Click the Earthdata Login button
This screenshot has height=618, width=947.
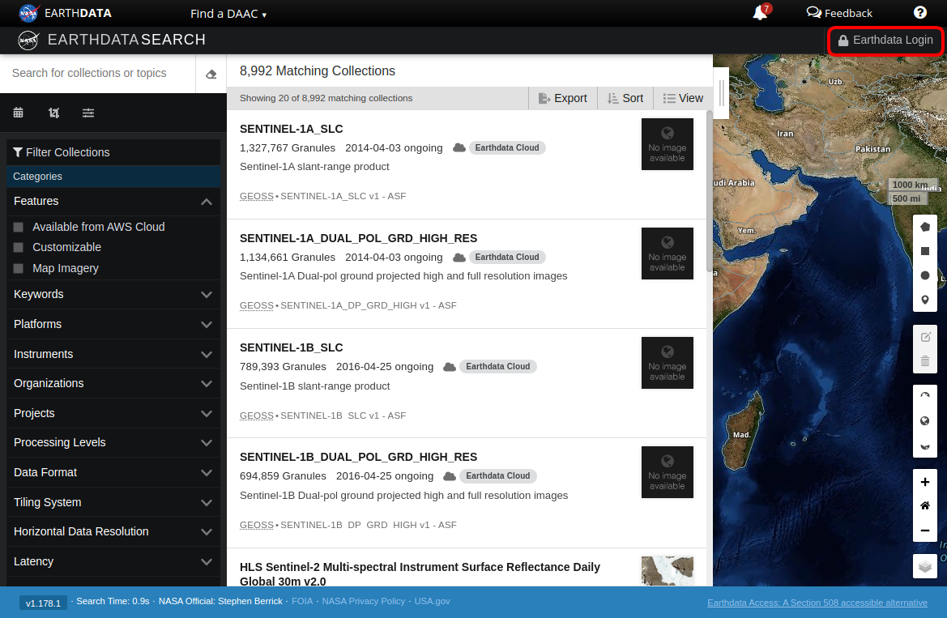point(885,40)
